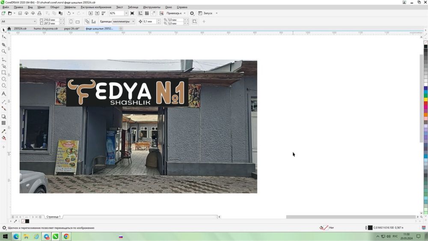Pick the Ellipse tool

coord(4,79)
